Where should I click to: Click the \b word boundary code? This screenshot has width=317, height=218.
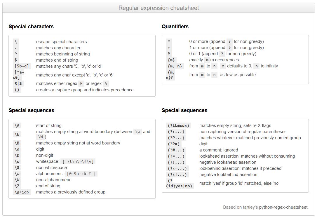(17, 134)
